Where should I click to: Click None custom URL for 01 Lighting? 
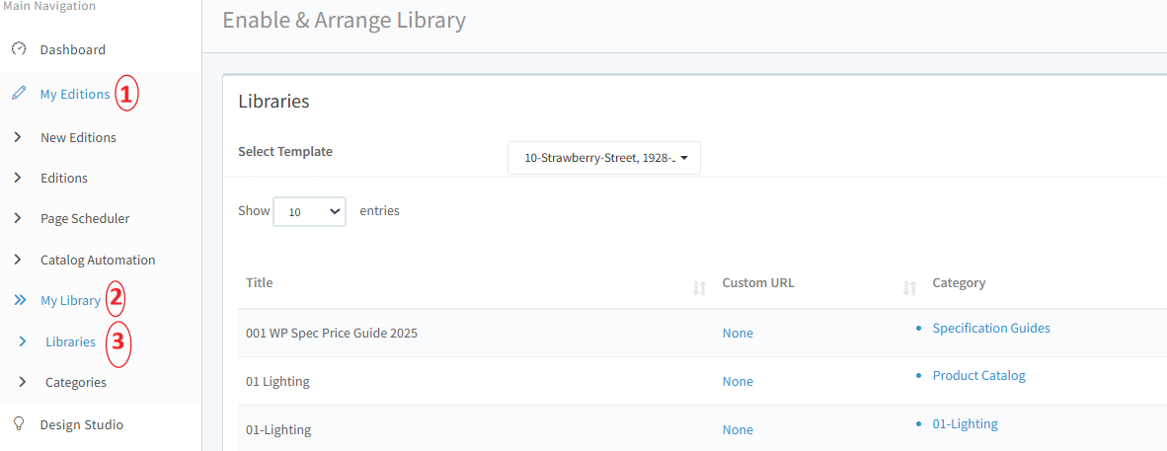(x=738, y=381)
